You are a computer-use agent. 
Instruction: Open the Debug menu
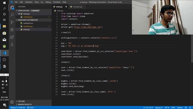(48, 2)
